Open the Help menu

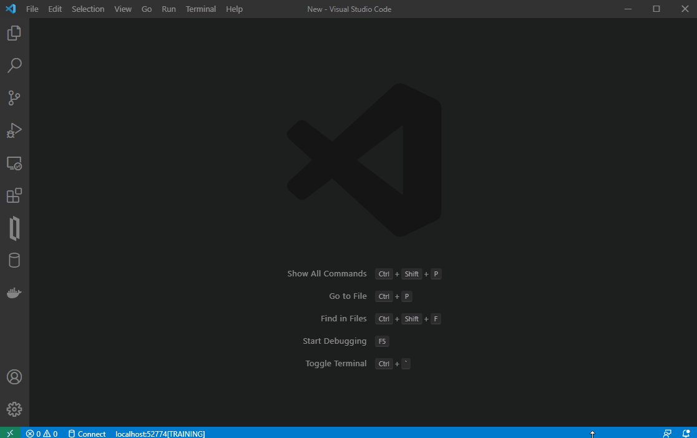[x=234, y=9]
